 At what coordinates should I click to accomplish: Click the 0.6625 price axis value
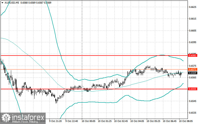[193, 7]
